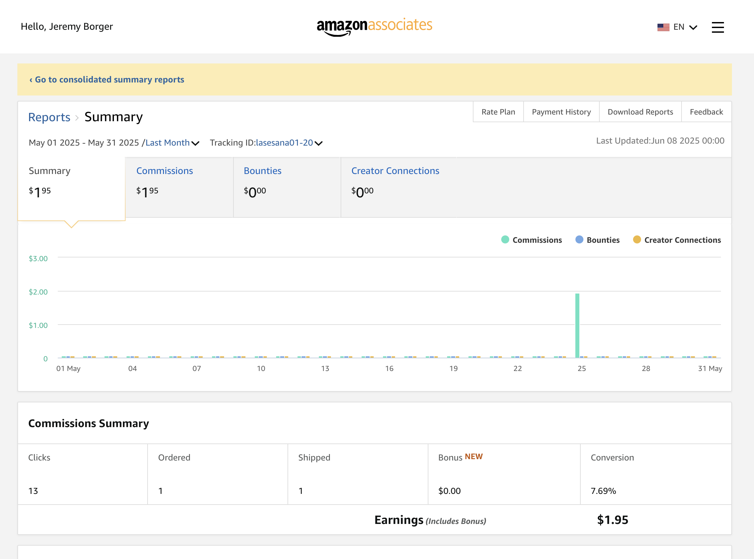Click the Conversion value 7.69%
The width and height of the screenshot is (754, 559).
(x=603, y=491)
